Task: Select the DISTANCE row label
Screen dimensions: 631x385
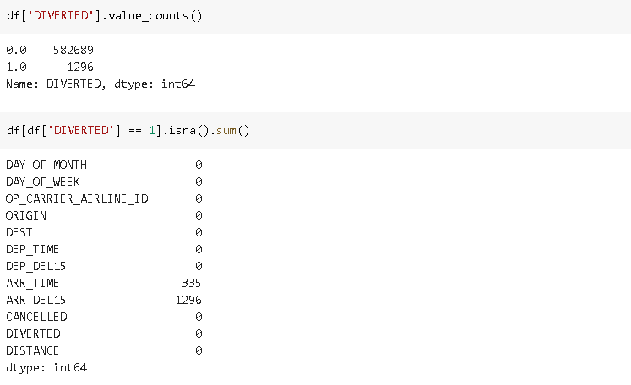Action: click(x=33, y=350)
